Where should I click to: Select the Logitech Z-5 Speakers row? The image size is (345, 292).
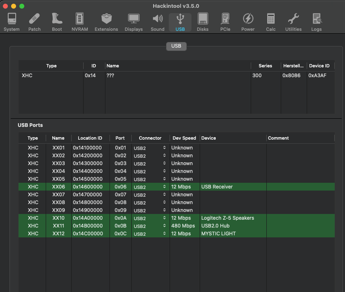click(227, 218)
